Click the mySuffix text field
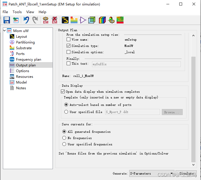The width and height of the screenshot is (201, 180). tap(136, 64)
